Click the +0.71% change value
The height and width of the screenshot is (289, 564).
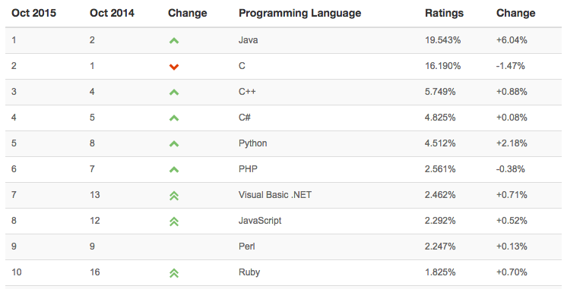pos(512,195)
